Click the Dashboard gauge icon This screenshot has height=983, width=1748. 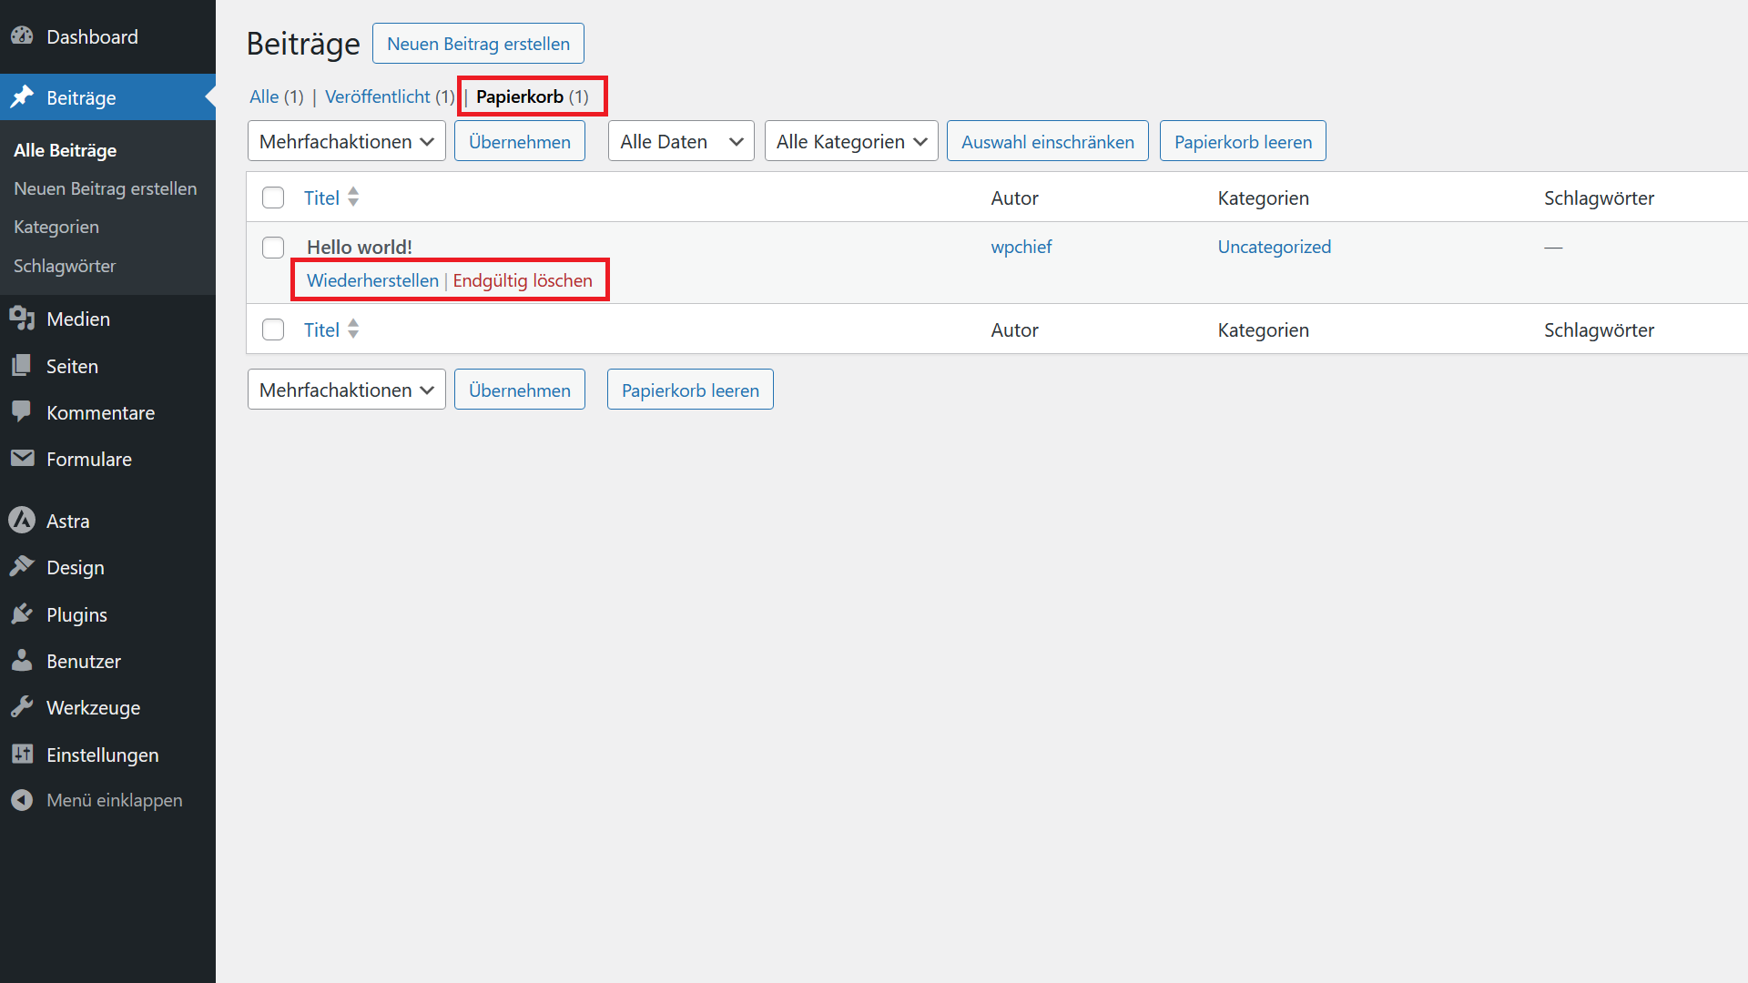pos(22,36)
